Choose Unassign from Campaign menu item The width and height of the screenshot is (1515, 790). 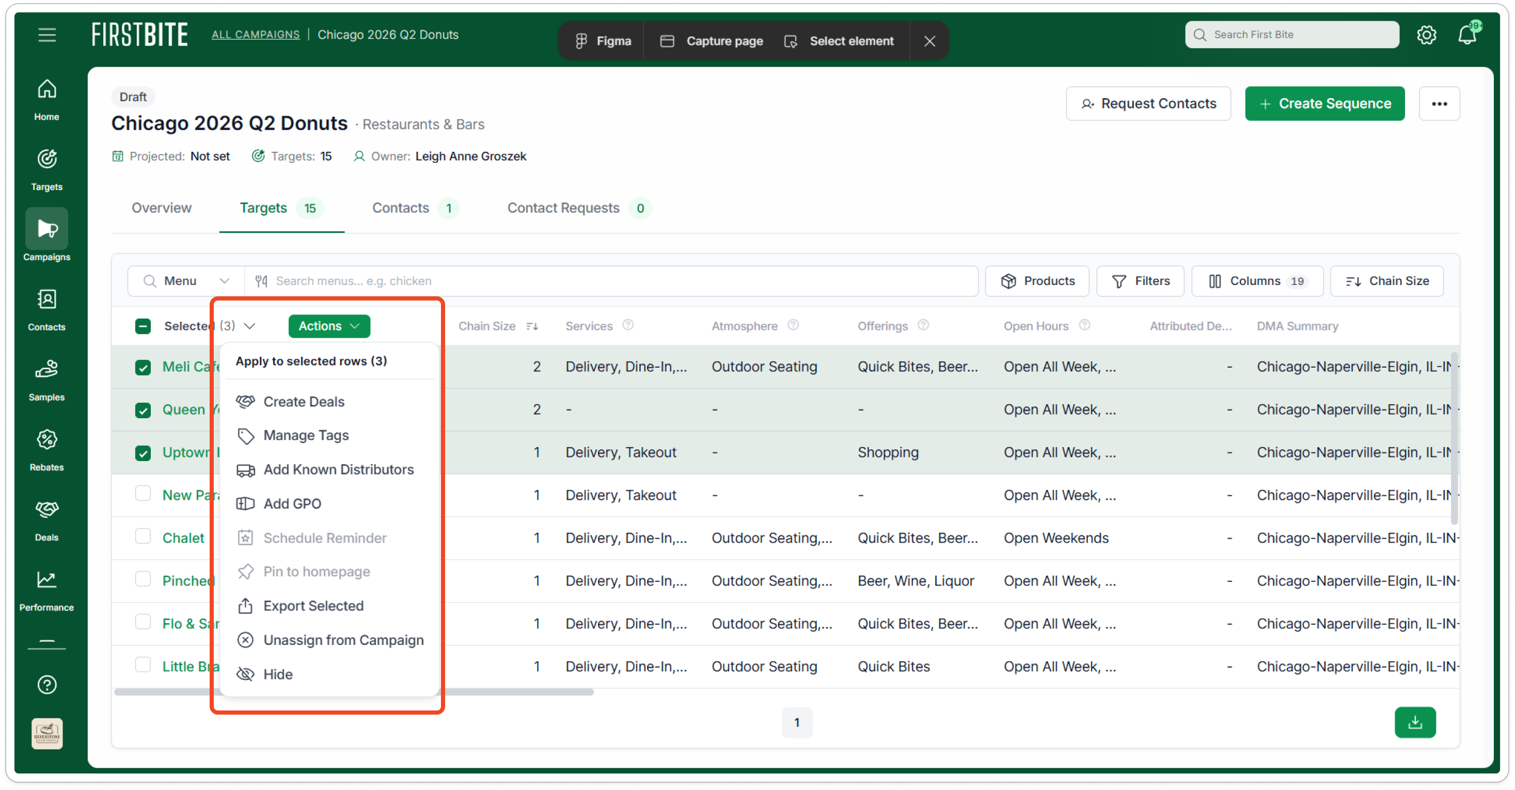(329, 640)
